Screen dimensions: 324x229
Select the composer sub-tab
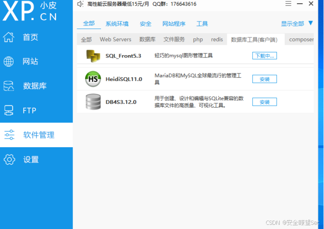coord(301,39)
